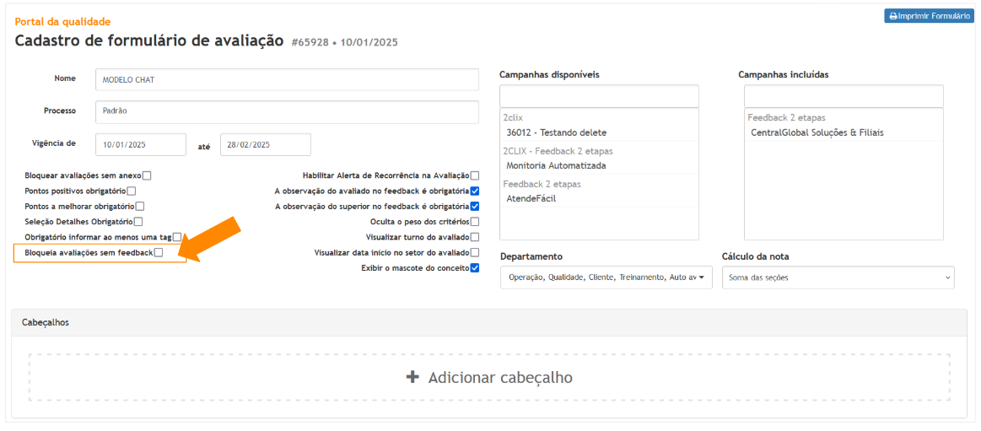Screen dimensions: 981x431
Task: Click the Vigência de start date field
Action: (140, 144)
